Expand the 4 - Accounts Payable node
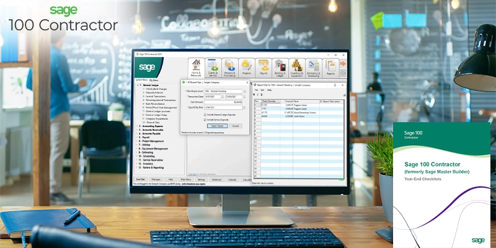 click(x=137, y=133)
